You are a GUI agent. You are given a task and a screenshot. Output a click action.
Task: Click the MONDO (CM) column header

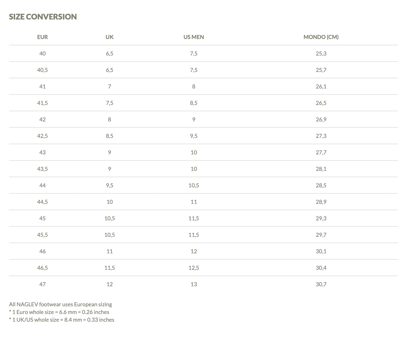(x=321, y=37)
